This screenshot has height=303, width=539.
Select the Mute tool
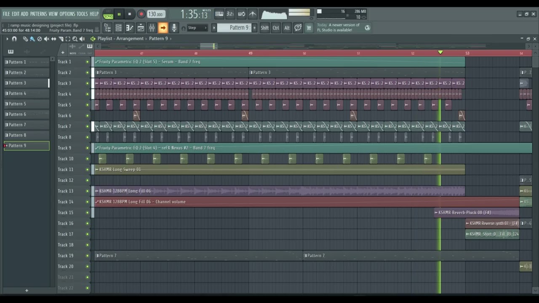[46, 39]
